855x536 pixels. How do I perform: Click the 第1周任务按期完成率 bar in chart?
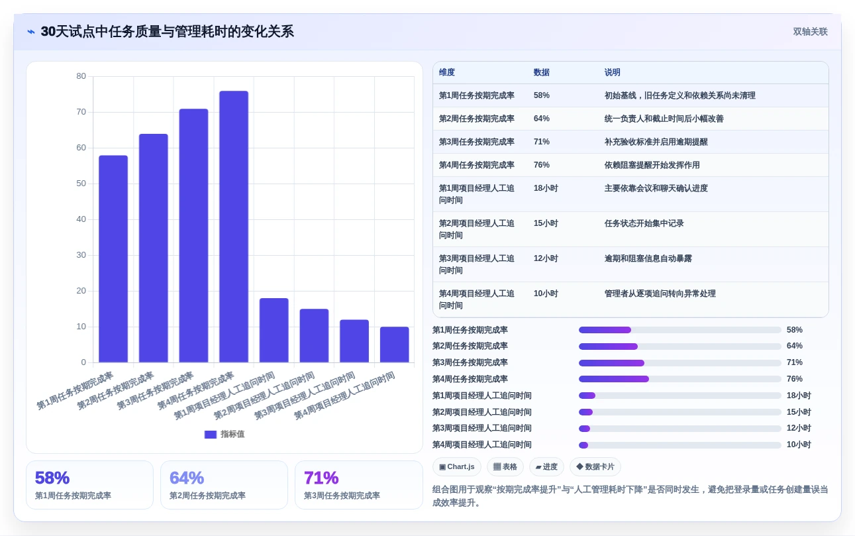coord(113,259)
